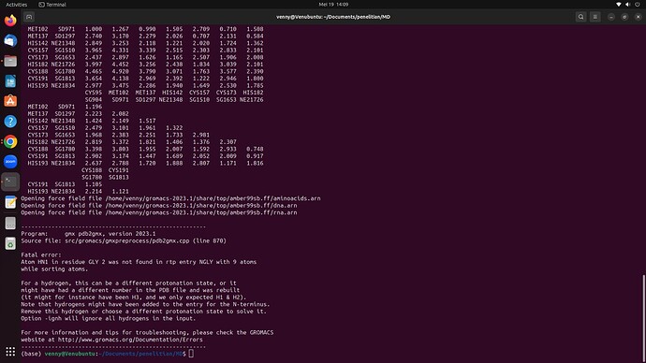
Task: Launch Thunderbird mail from the dock
Action: point(10,41)
